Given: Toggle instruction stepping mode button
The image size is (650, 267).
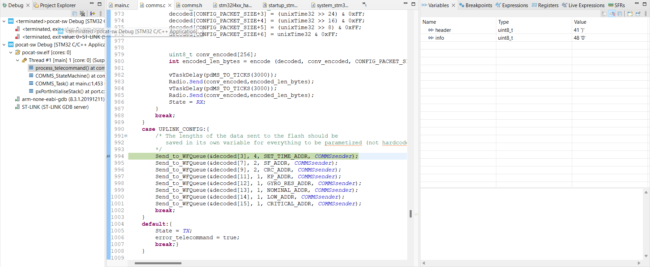Looking at the screenshot, I should click(92, 14).
